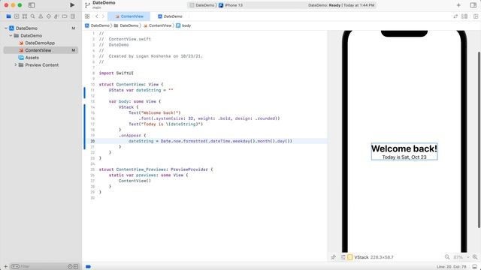Collapse the DateDemo project root

click(x=6, y=28)
